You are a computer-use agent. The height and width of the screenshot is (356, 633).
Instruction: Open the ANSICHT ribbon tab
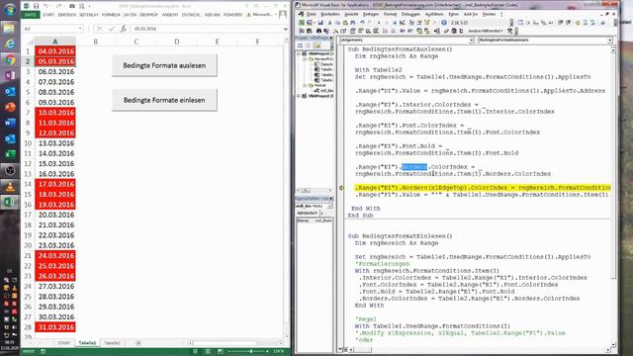[170, 15]
